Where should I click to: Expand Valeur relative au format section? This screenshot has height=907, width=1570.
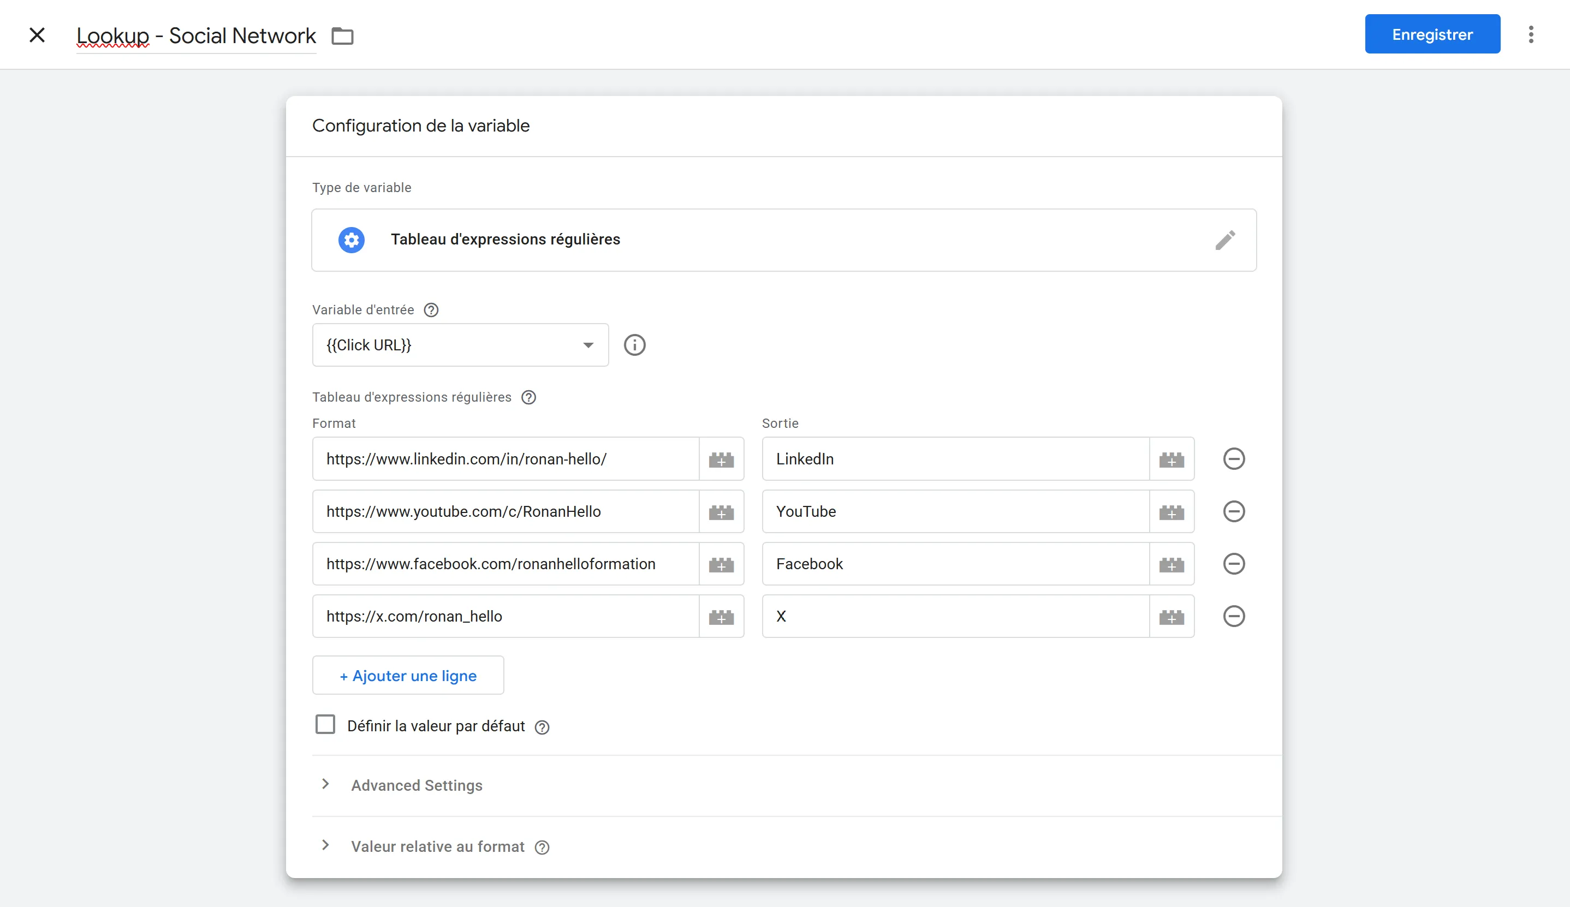(437, 846)
